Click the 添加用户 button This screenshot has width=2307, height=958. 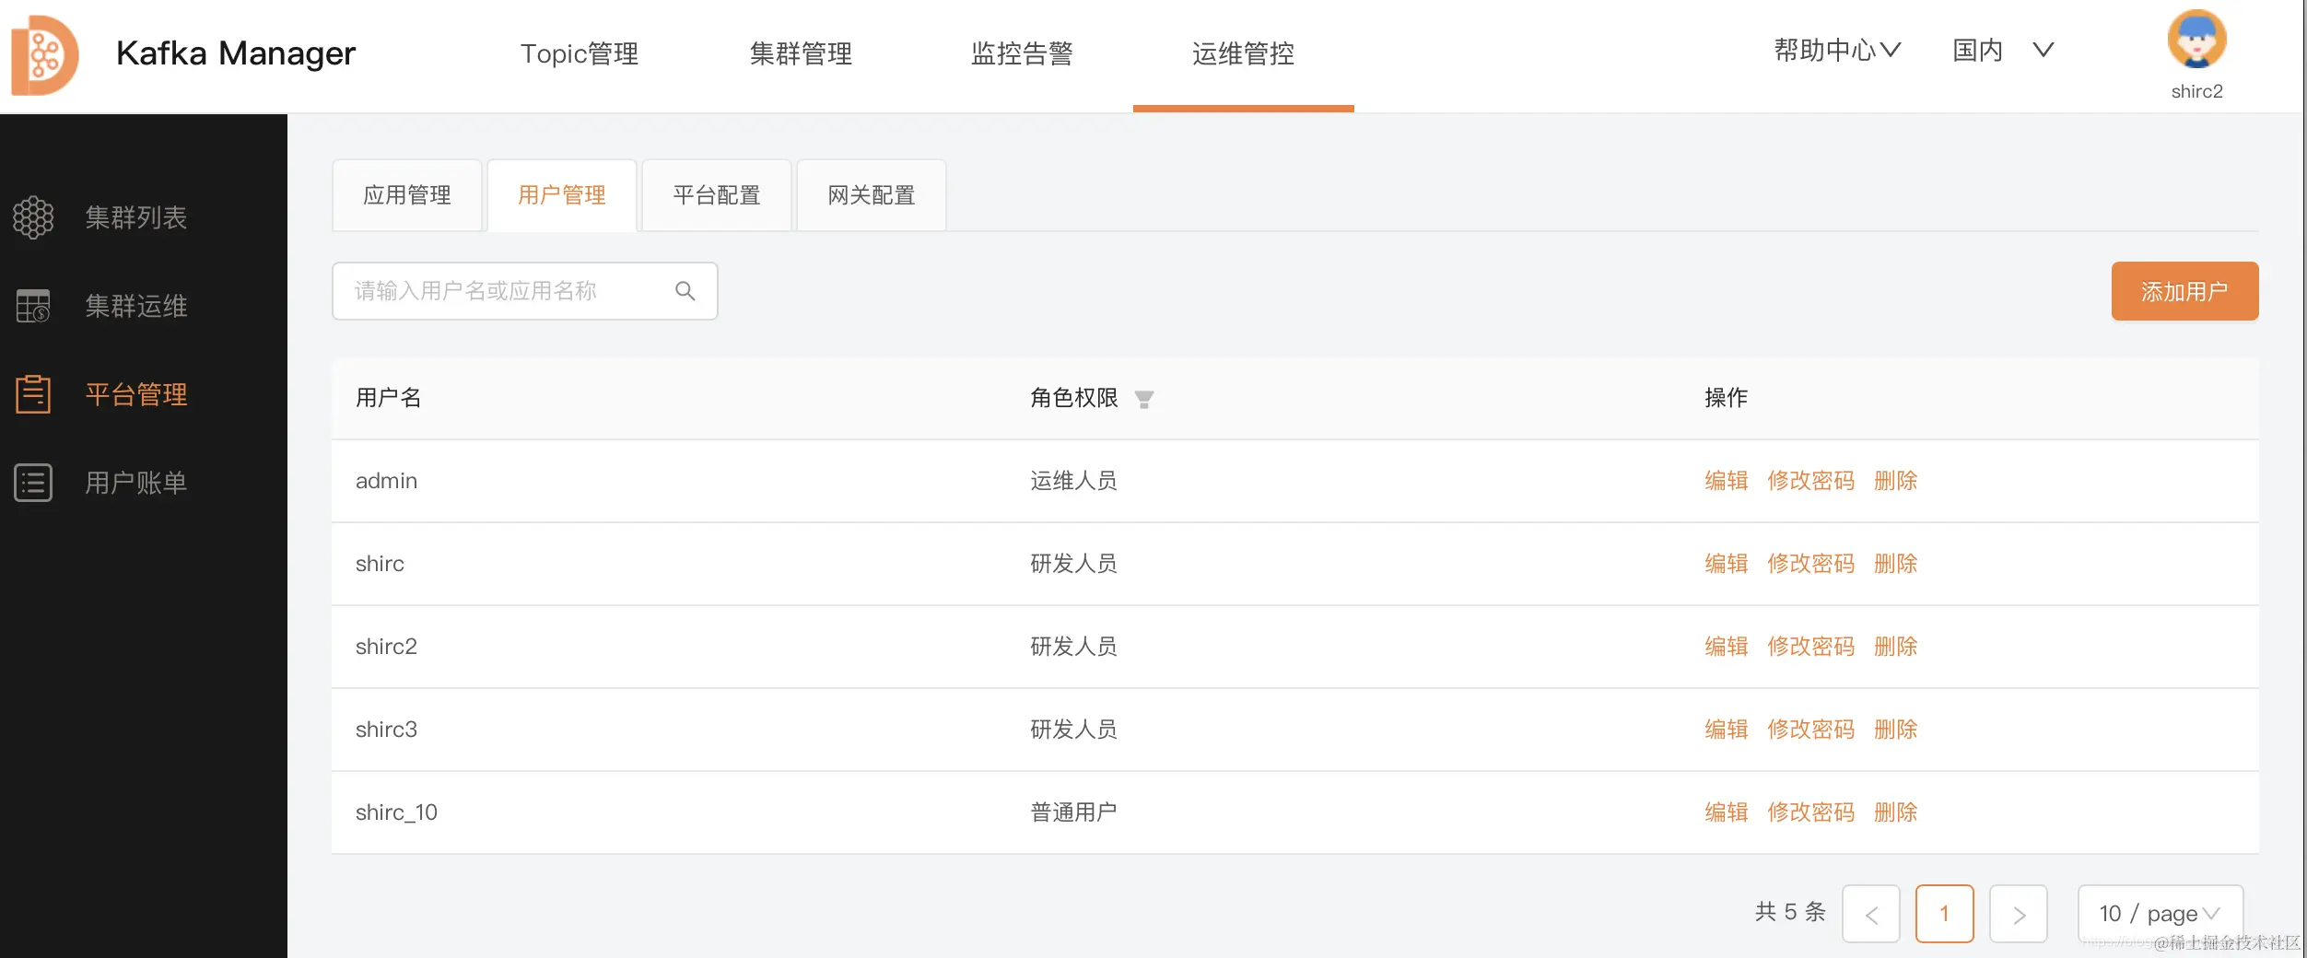[x=2184, y=291]
